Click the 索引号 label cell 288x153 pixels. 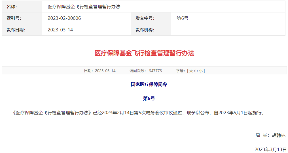[x=14, y=18]
